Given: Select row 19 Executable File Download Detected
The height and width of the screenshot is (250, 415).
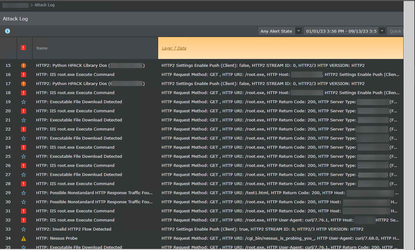Looking at the screenshot, I should pyautogui.click(x=79, y=102).
